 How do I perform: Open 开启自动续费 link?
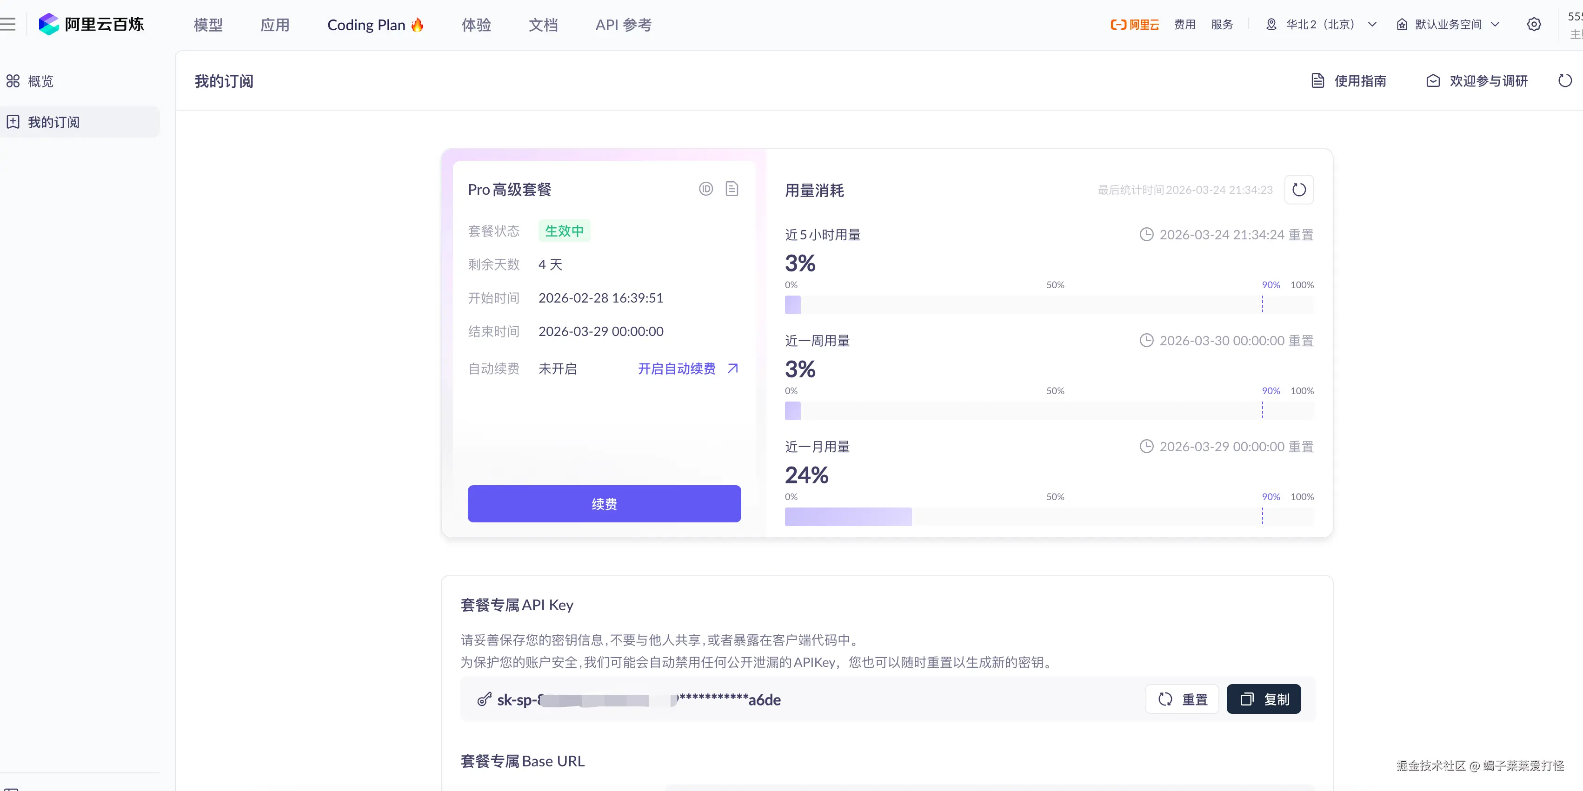coord(676,369)
